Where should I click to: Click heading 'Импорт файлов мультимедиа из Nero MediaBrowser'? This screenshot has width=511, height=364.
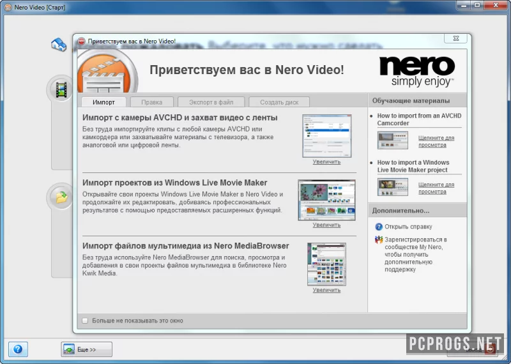185,246
